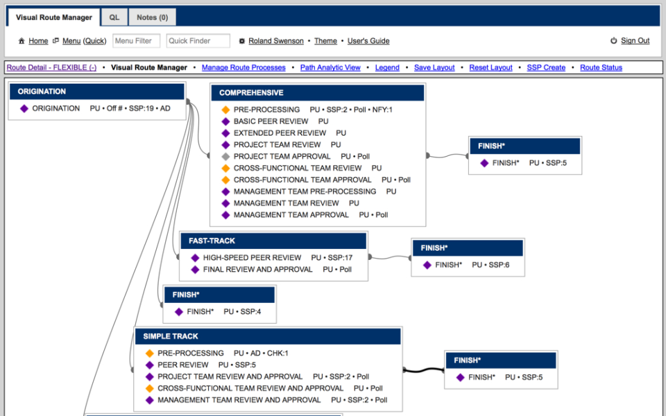The image size is (666, 416).
Task: Select the FAST-TRACK box header
Action: point(273,241)
